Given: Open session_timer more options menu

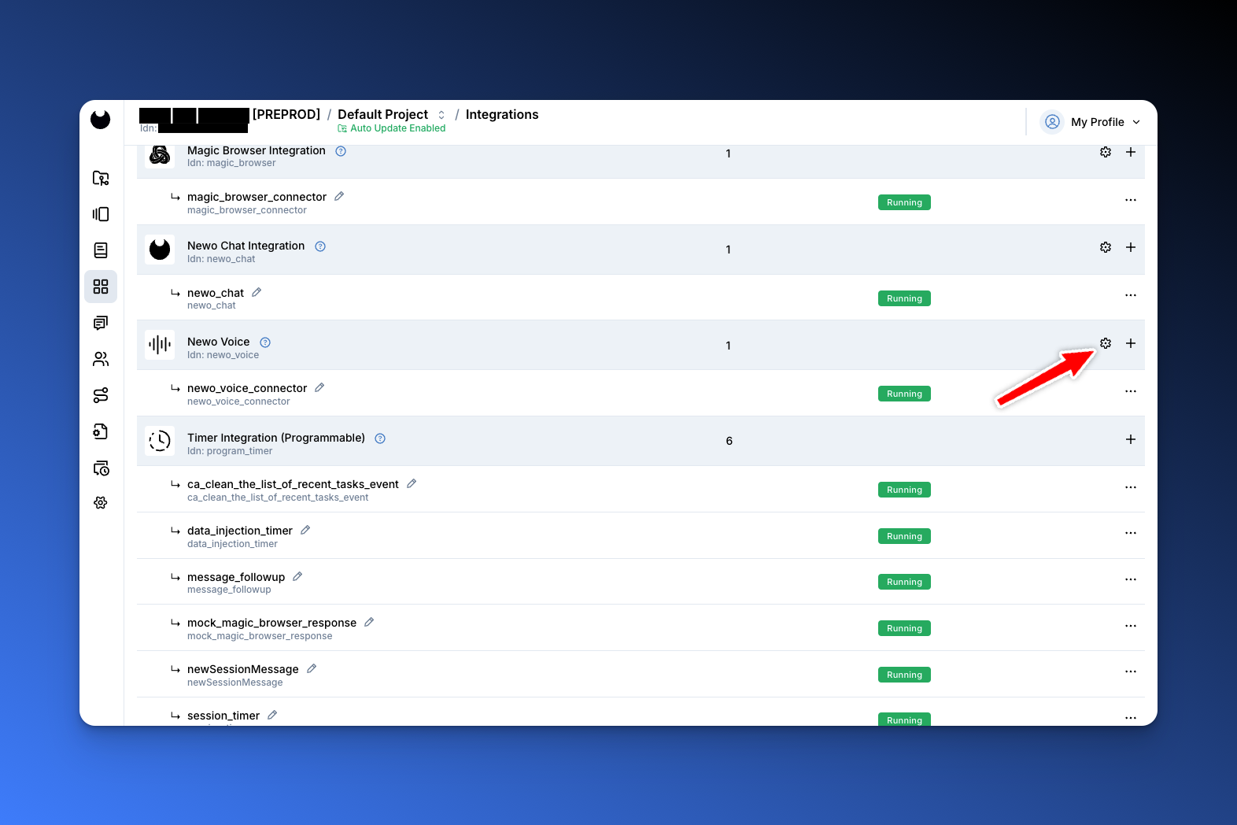Looking at the screenshot, I should [x=1131, y=718].
